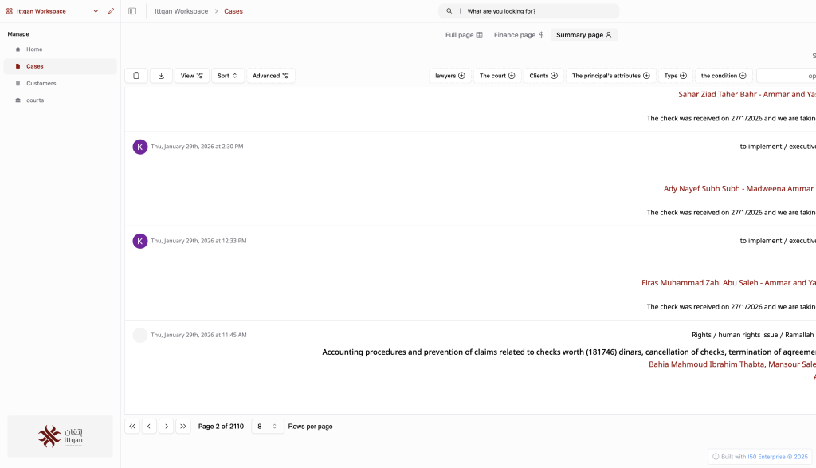Image resolution: width=816 pixels, height=468 pixels.
Task: Click the pencil edit workspace icon
Action: 111,11
